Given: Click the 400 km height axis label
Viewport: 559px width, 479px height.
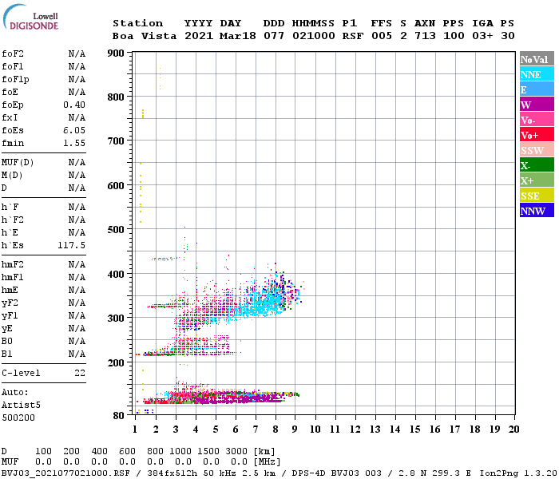Looking at the screenshot, I should [116, 275].
